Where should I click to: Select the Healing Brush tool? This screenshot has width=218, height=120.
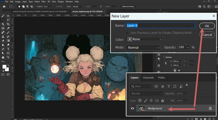3,32
